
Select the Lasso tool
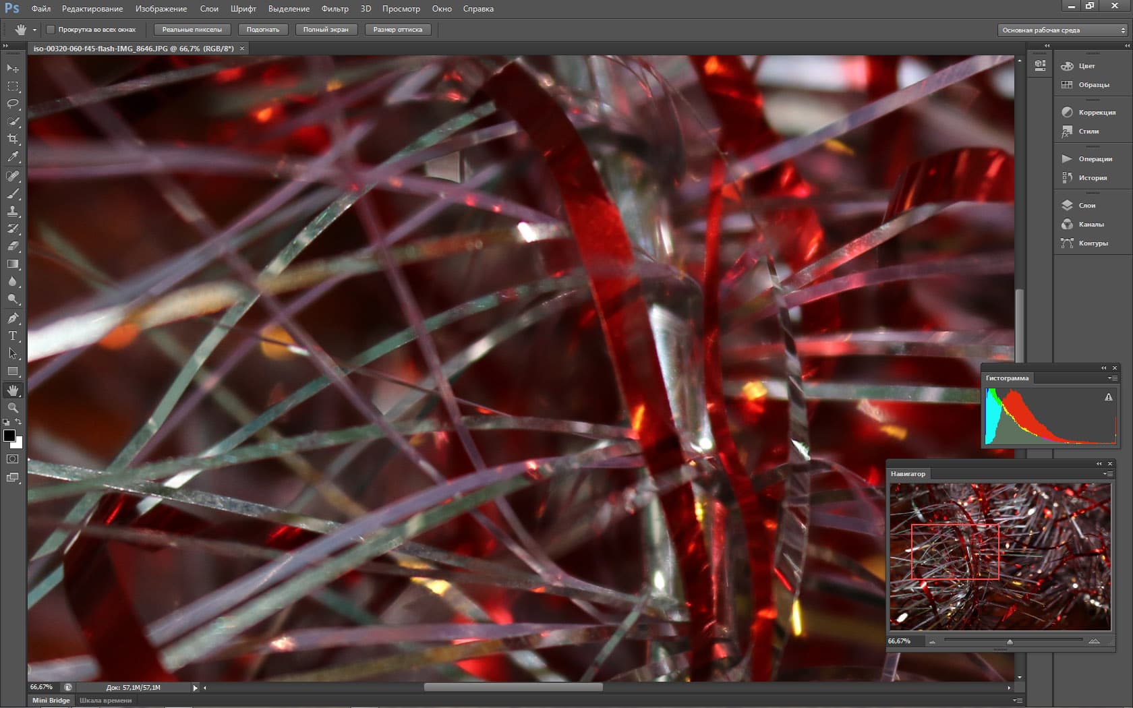(x=13, y=104)
